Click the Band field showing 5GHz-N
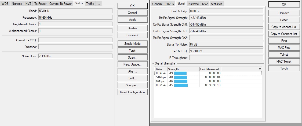The height and width of the screenshot is (126, 302). point(75,11)
